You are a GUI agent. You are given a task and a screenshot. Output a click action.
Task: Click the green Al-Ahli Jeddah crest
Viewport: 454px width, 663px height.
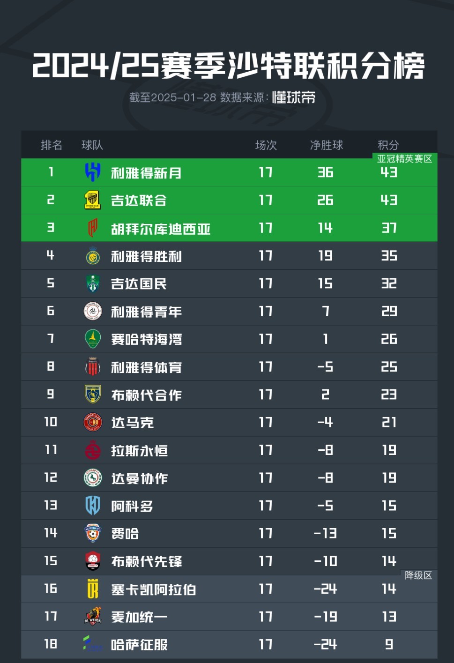(x=93, y=283)
